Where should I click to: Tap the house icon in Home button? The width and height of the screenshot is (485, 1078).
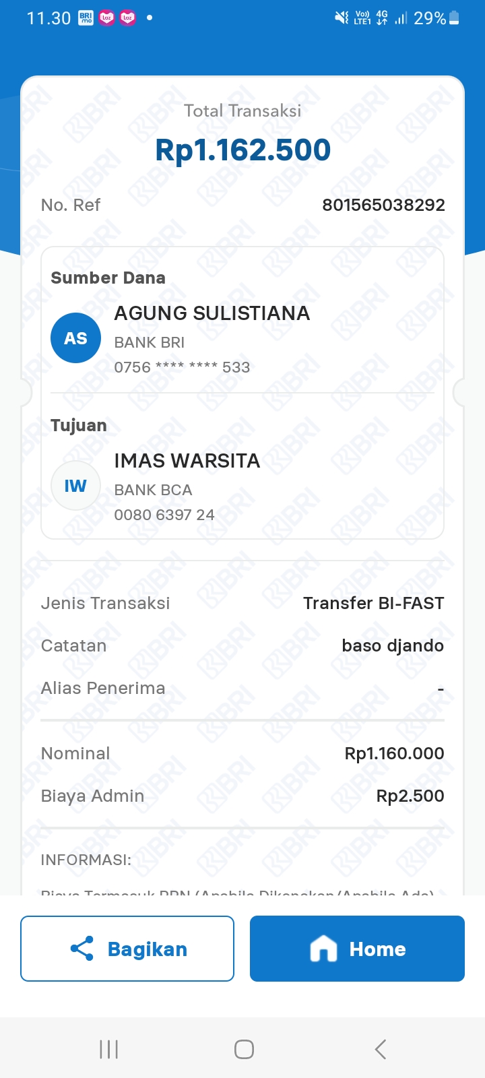pyautogui.click(x=323, y=949)
